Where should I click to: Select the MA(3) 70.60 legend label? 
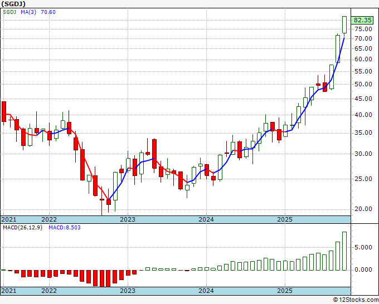tap(38, 12)
